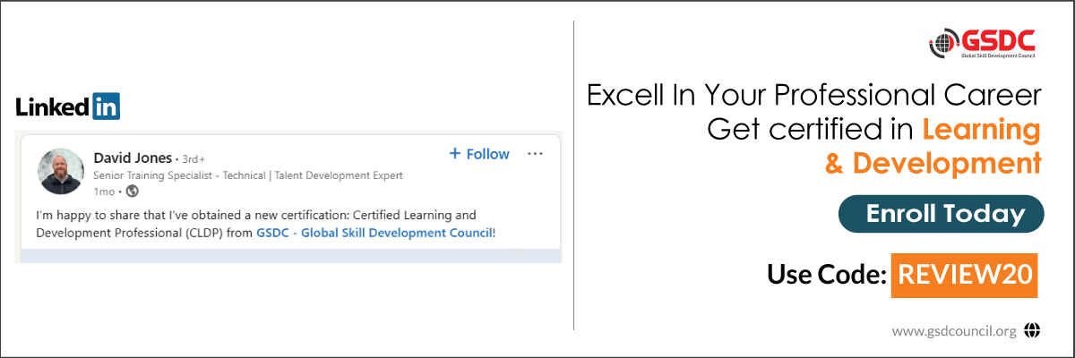1075x358 pixels.
Task: Open David Jones' profile photo
Action: pyautogui.click(x=61, y=171)
